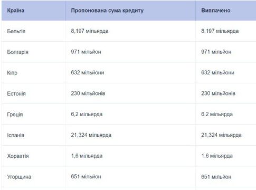Select the Хорватія country cell
Screen dimensions: 256x190
tap(18, 156)
